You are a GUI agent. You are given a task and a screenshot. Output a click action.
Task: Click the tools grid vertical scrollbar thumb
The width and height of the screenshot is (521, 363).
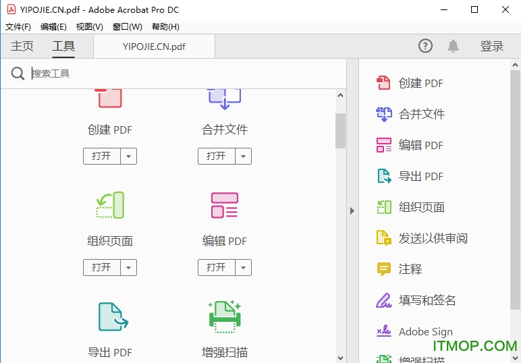click(340, 131)
